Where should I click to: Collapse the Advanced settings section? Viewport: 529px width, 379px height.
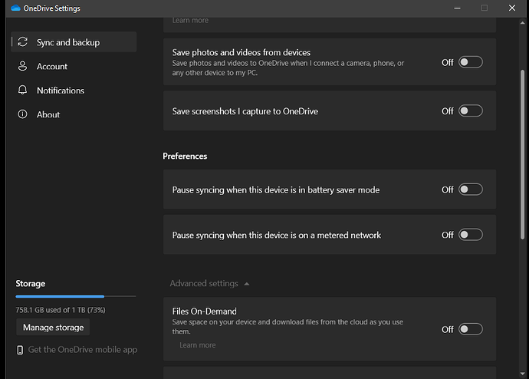click(209, 284)
